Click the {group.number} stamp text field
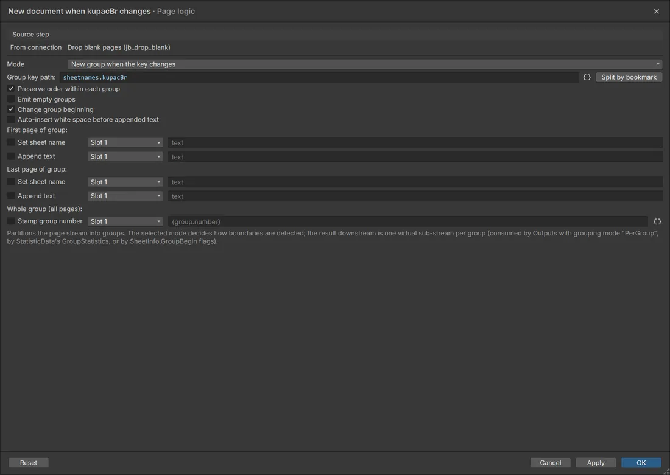670x475 pixels. pyautogui.click(x=408, y=221)
